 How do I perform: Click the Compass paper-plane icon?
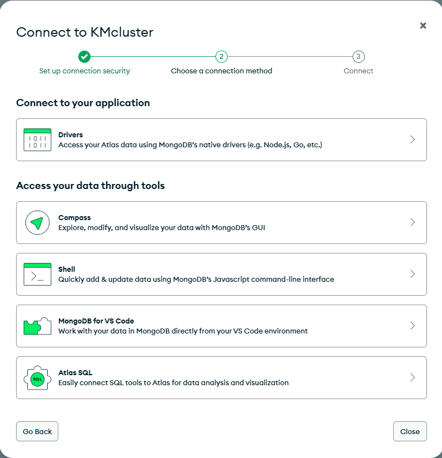pyautogui.click(x=37, y=222)
